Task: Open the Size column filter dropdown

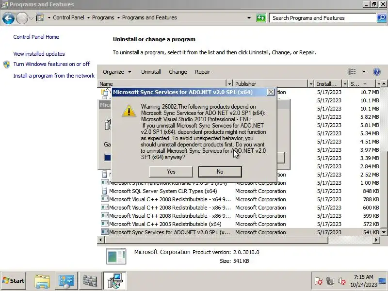Action: [379, 83]
